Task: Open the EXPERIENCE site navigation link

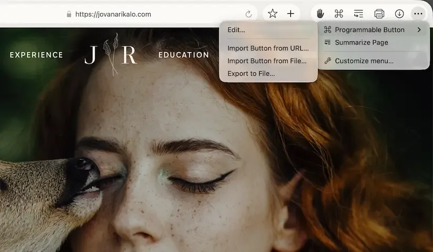Action: (x=36, y=55)
